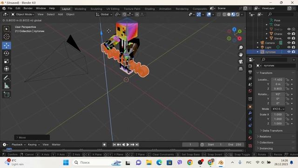Select the Measure tool

tap(7, 86)
